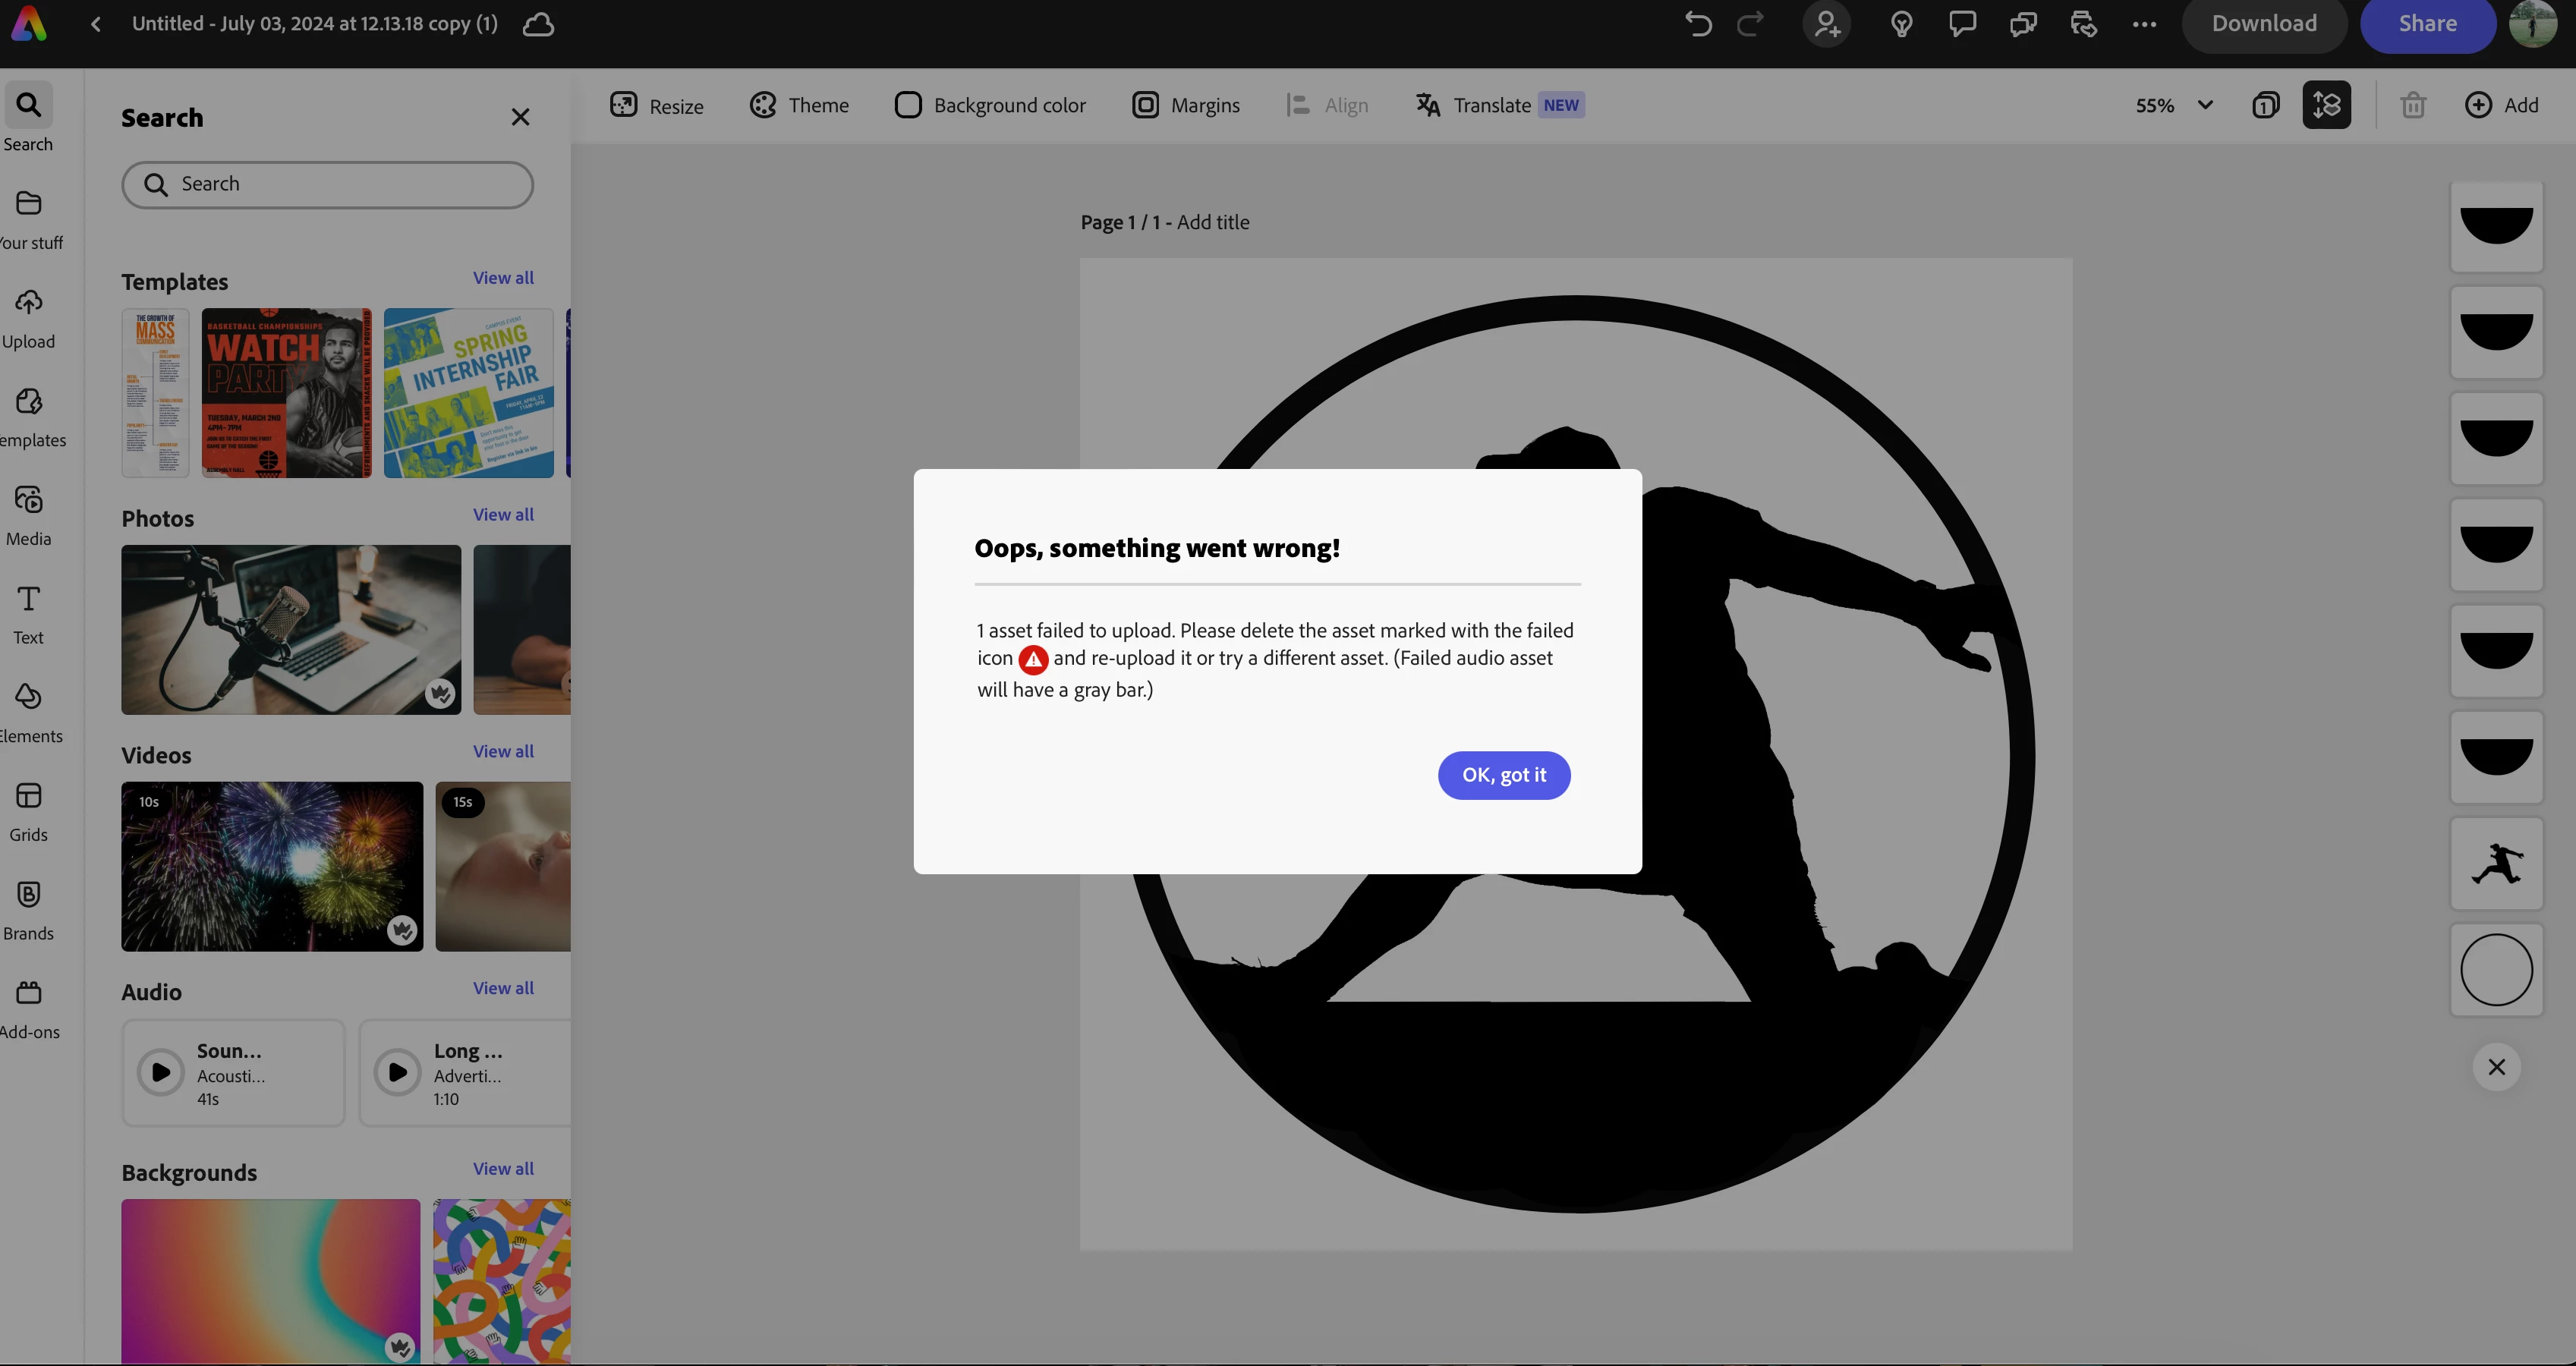Click the Search input field
Image resolution: width=2576 pixels, height=1366 pixels.
click(x=328, y=184)
